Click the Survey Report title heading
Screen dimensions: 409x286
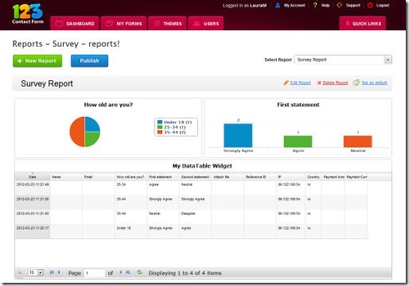(47, 83)
